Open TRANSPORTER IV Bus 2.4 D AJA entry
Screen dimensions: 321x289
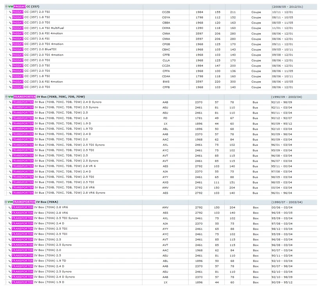[51, 171]
